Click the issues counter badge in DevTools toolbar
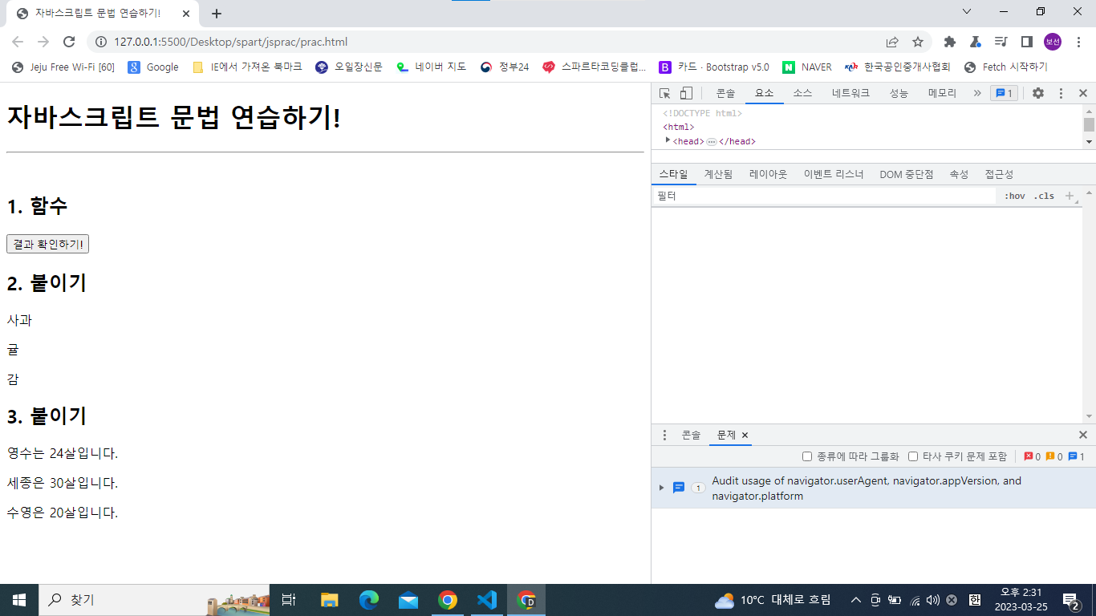Screen dimensions: 1096x616 pos(1004,93)
